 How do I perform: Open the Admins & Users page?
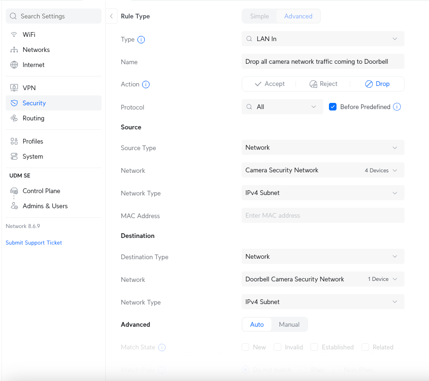[x=54, y=206]
